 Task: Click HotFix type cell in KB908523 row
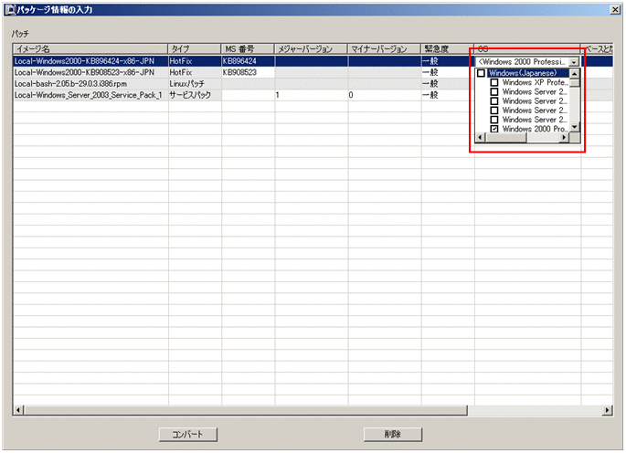[x=195, y=72]
